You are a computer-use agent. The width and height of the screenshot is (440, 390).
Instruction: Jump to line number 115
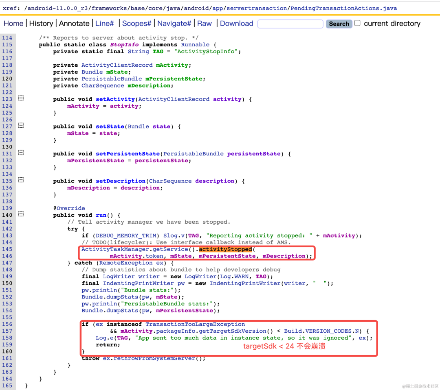pyautogui.click(x=7, y=45)
